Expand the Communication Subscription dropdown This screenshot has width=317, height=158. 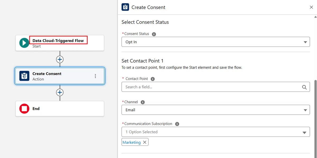[216, 132]
